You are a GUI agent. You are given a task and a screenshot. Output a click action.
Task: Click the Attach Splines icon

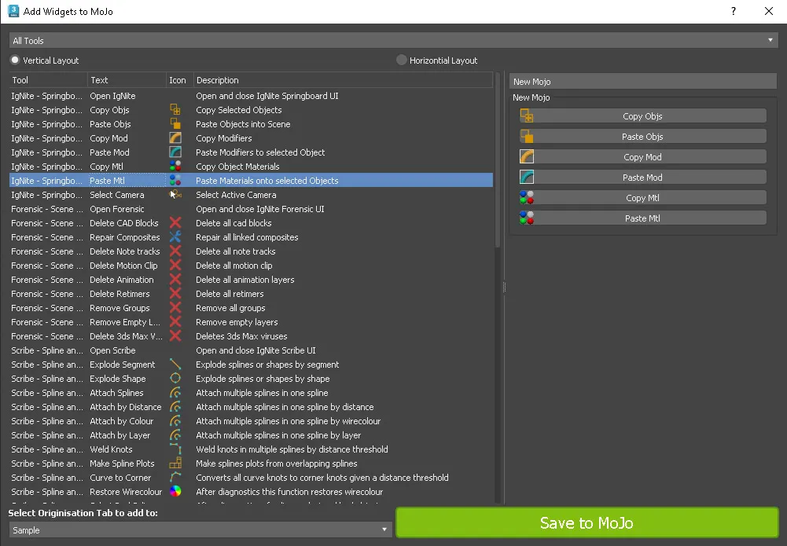click(175, 393)
